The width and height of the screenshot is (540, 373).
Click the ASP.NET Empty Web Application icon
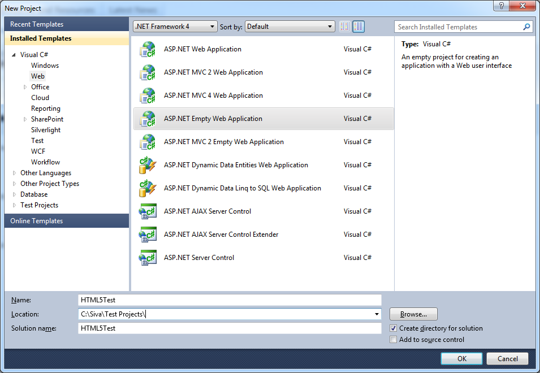[148, 119]
